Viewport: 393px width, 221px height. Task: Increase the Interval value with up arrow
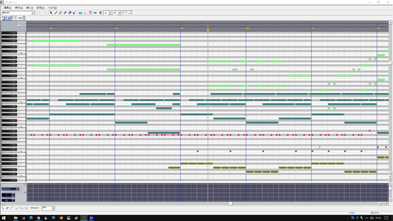click(x=53, y=207)
